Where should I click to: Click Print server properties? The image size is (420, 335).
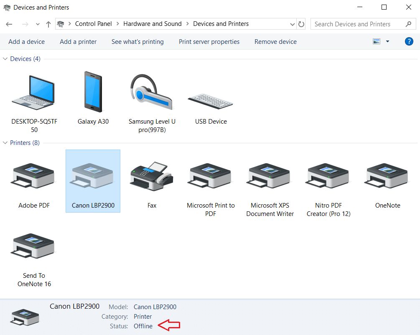[x=209, y=42]
